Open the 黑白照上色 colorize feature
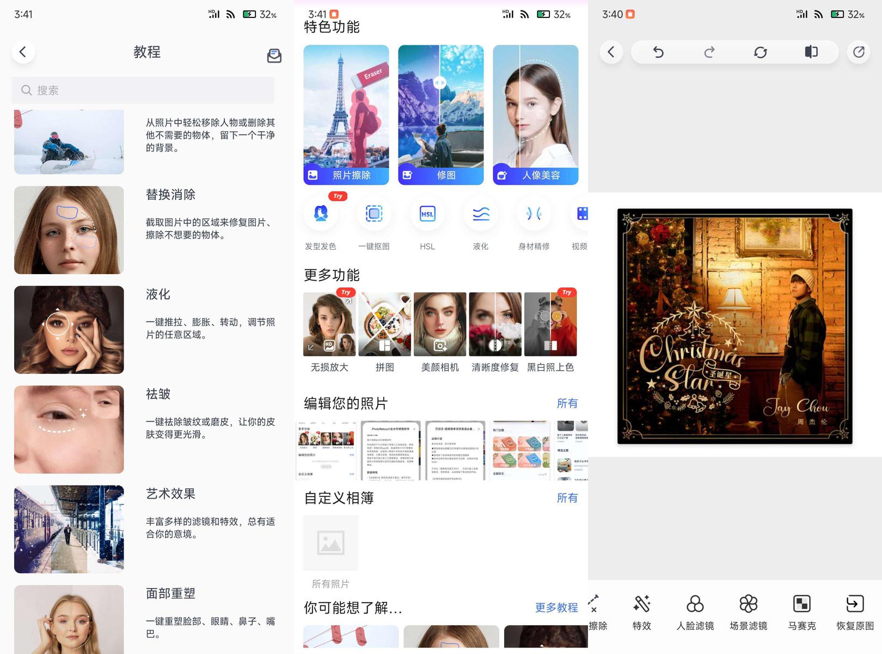Image resolution: width=882 pixels, height=654 pixels. (x=550, y=324)
